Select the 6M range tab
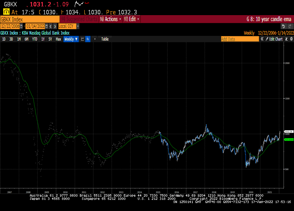This screenshot has height=211, width=294. pyautogui.click(x=26, y=39)
